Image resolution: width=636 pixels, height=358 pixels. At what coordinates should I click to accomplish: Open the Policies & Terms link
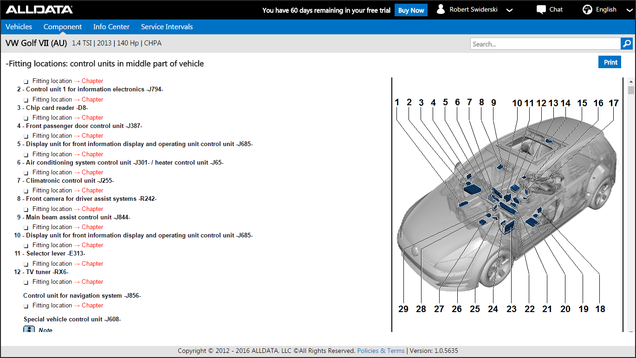point(381,351)
